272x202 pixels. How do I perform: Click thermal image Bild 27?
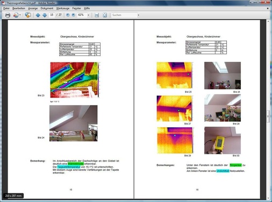[174, 108]
